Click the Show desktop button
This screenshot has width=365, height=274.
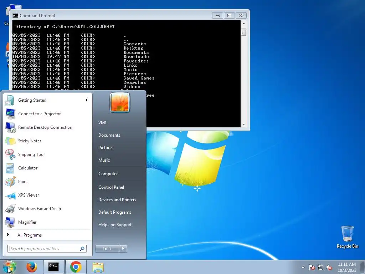363,267
